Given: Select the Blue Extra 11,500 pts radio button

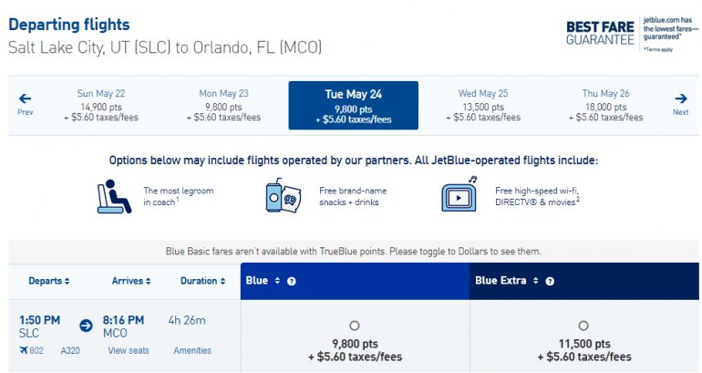Looking at the screenshot, I should coord(583,326).
